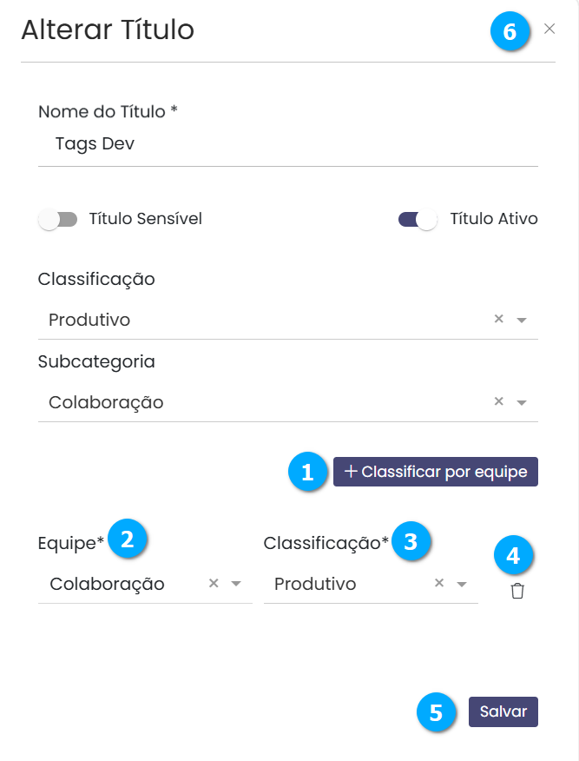Screen dimensions: 579x761
Task: Disable the Título Ativo toggle
Action: coord(418,220)
